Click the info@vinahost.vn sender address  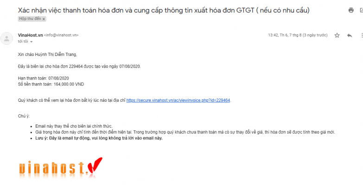coord(61,35)
